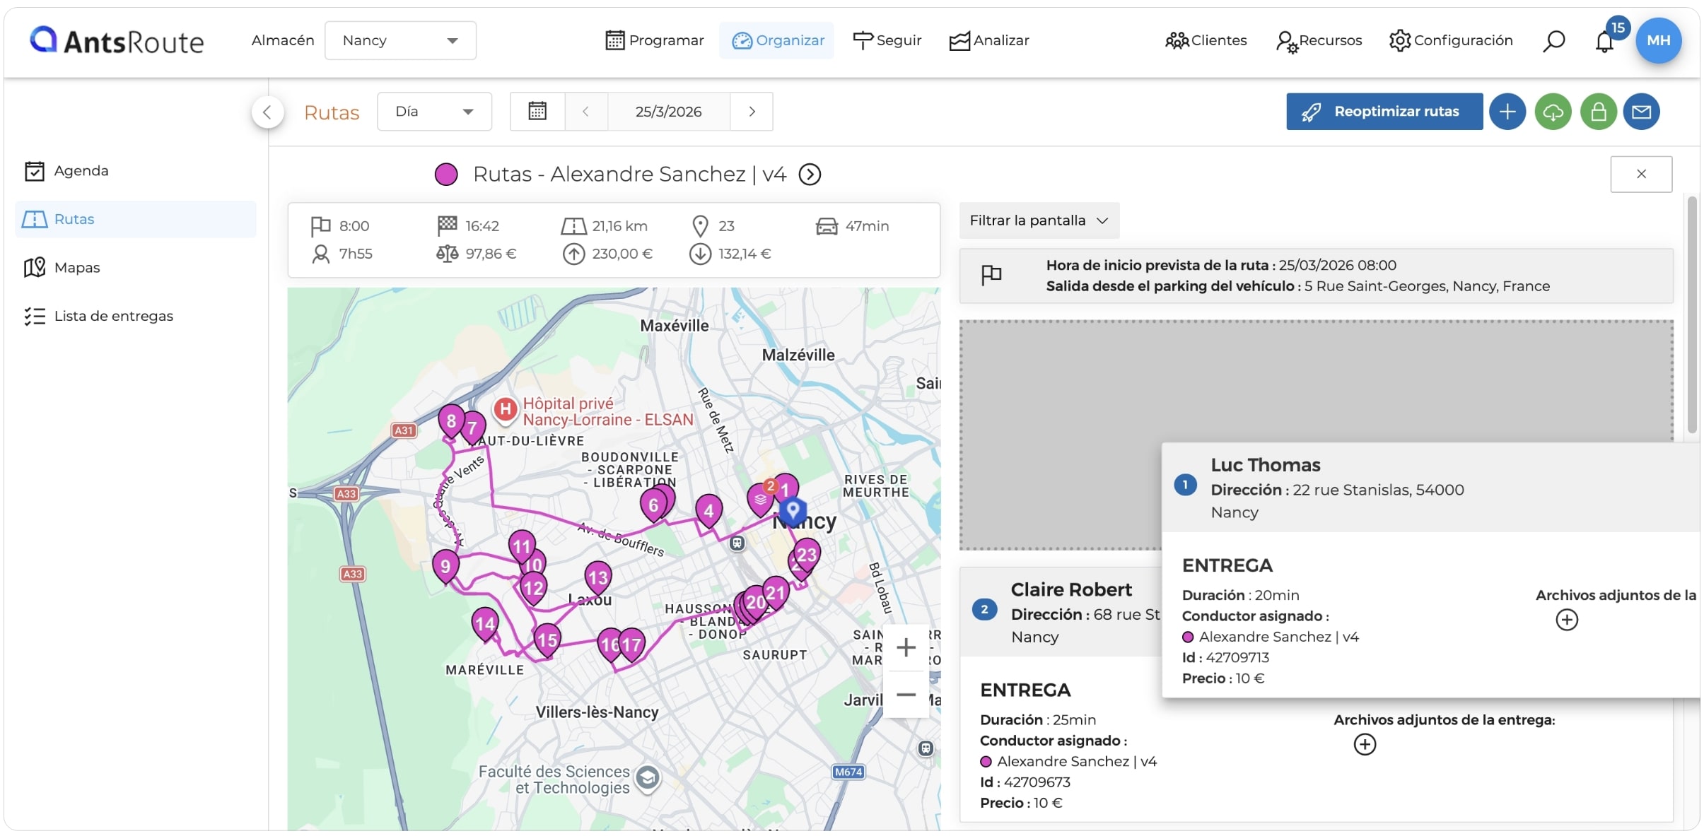This screenshot has width=1704, height=836.
Task: Click Reoptimizar rutas button
Action: pyautogui.click(x=1384, y=112)
